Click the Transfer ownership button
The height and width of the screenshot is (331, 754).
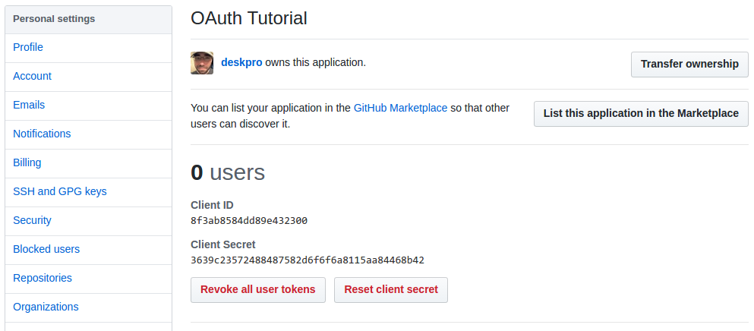pyautogui.click(x=689, y=65)
